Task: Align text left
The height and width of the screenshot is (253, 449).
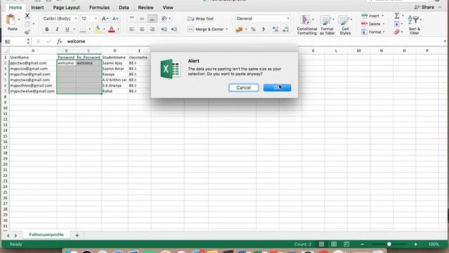Action: tap(132, 30)
